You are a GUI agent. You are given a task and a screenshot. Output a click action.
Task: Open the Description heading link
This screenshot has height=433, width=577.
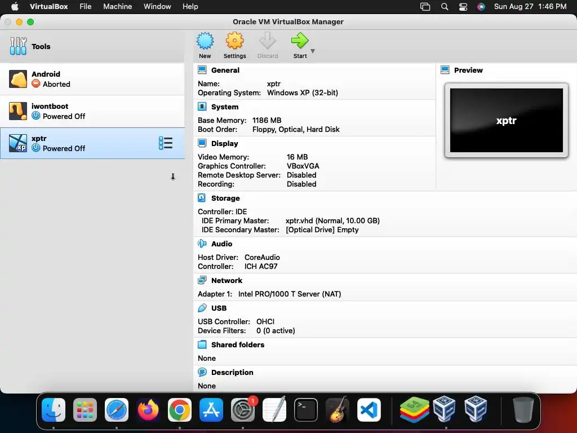tap(232, 372)
